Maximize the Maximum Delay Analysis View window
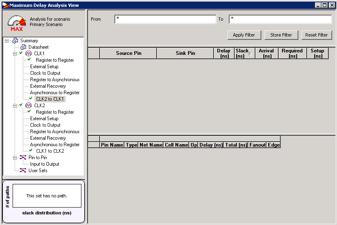Image resolution: width=337 pixels, height=225 pixels. 325,5
